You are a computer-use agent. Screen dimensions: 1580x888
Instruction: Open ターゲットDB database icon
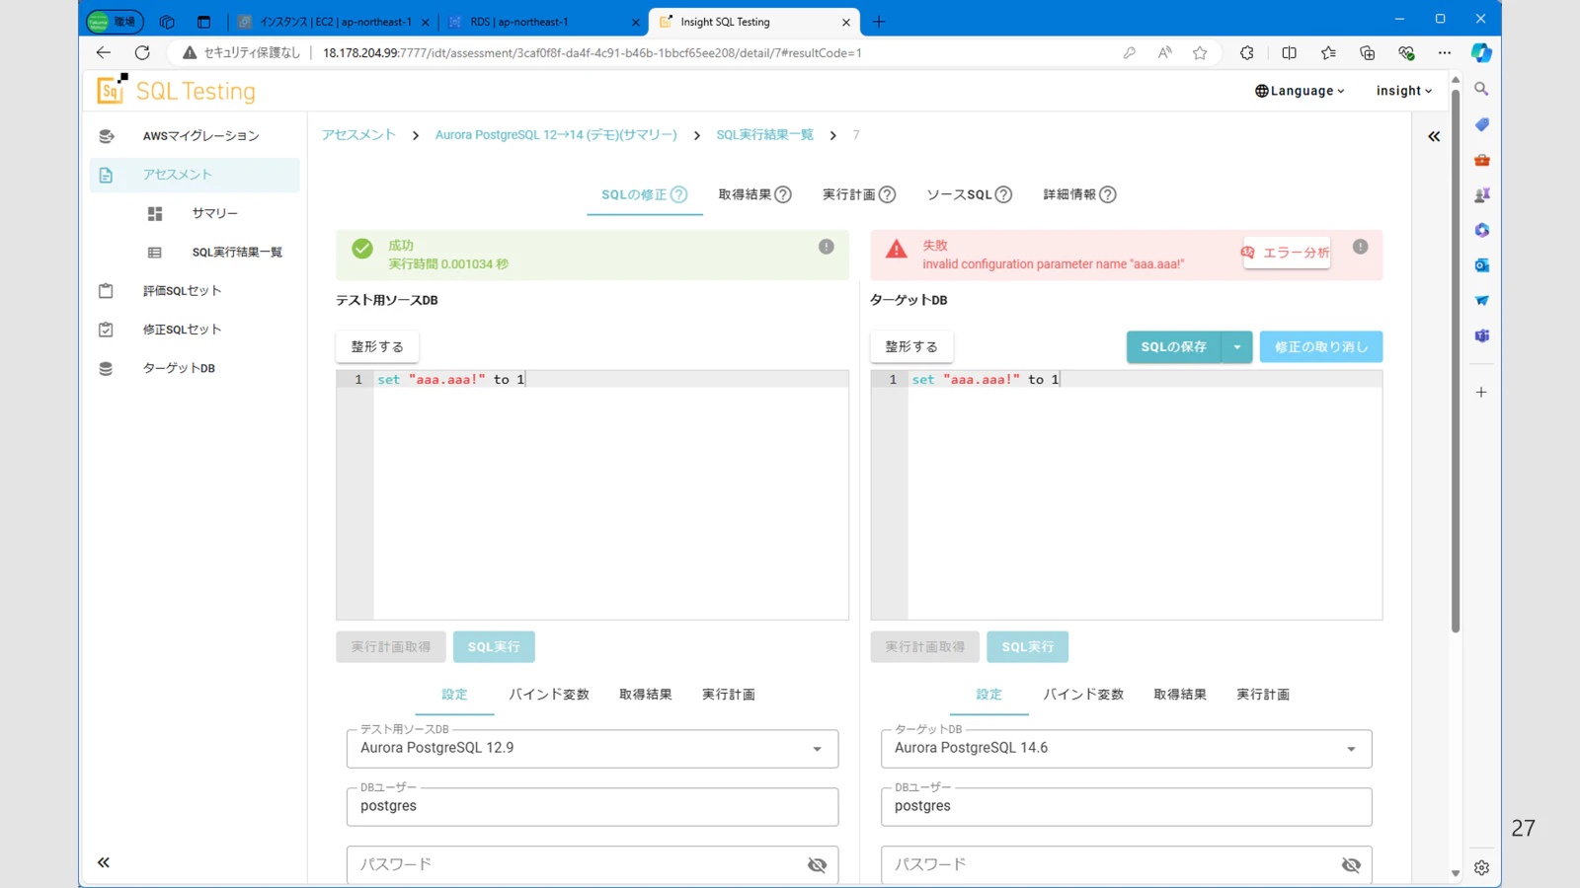coord(106,368)
